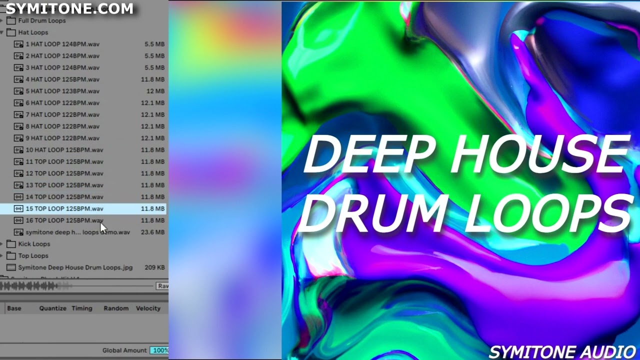Expand the Top Loops folder arrow
Image resolution: width=640 pixels, height=360 pixels.
[2, 255]
